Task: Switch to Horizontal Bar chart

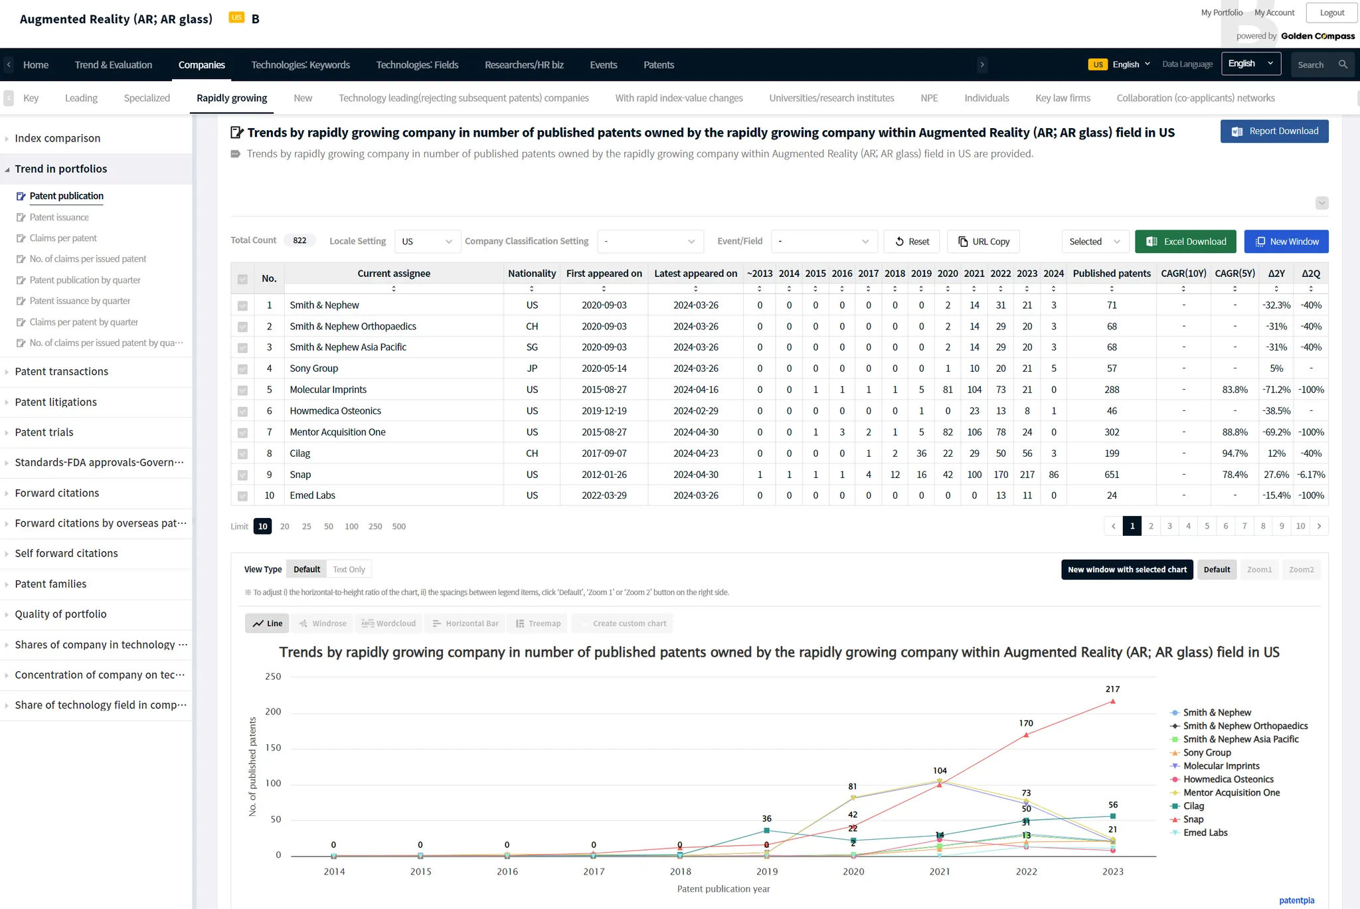Action: 465,623
